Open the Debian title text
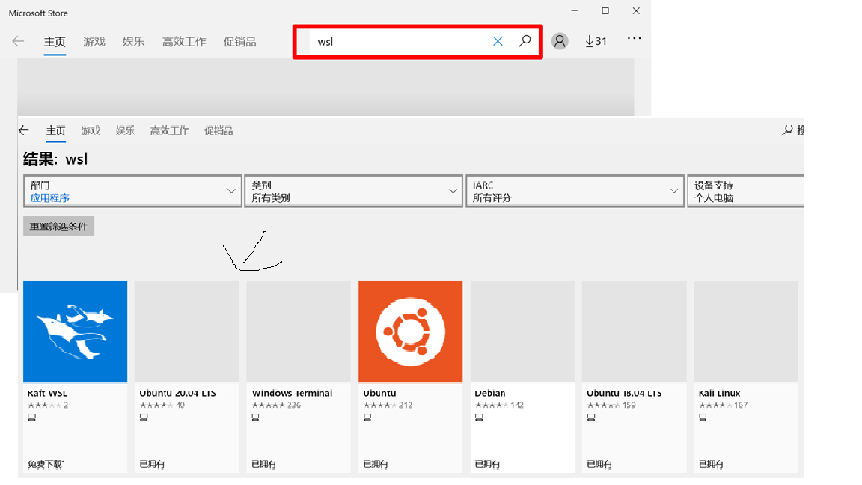 click(x=490, y=394)
